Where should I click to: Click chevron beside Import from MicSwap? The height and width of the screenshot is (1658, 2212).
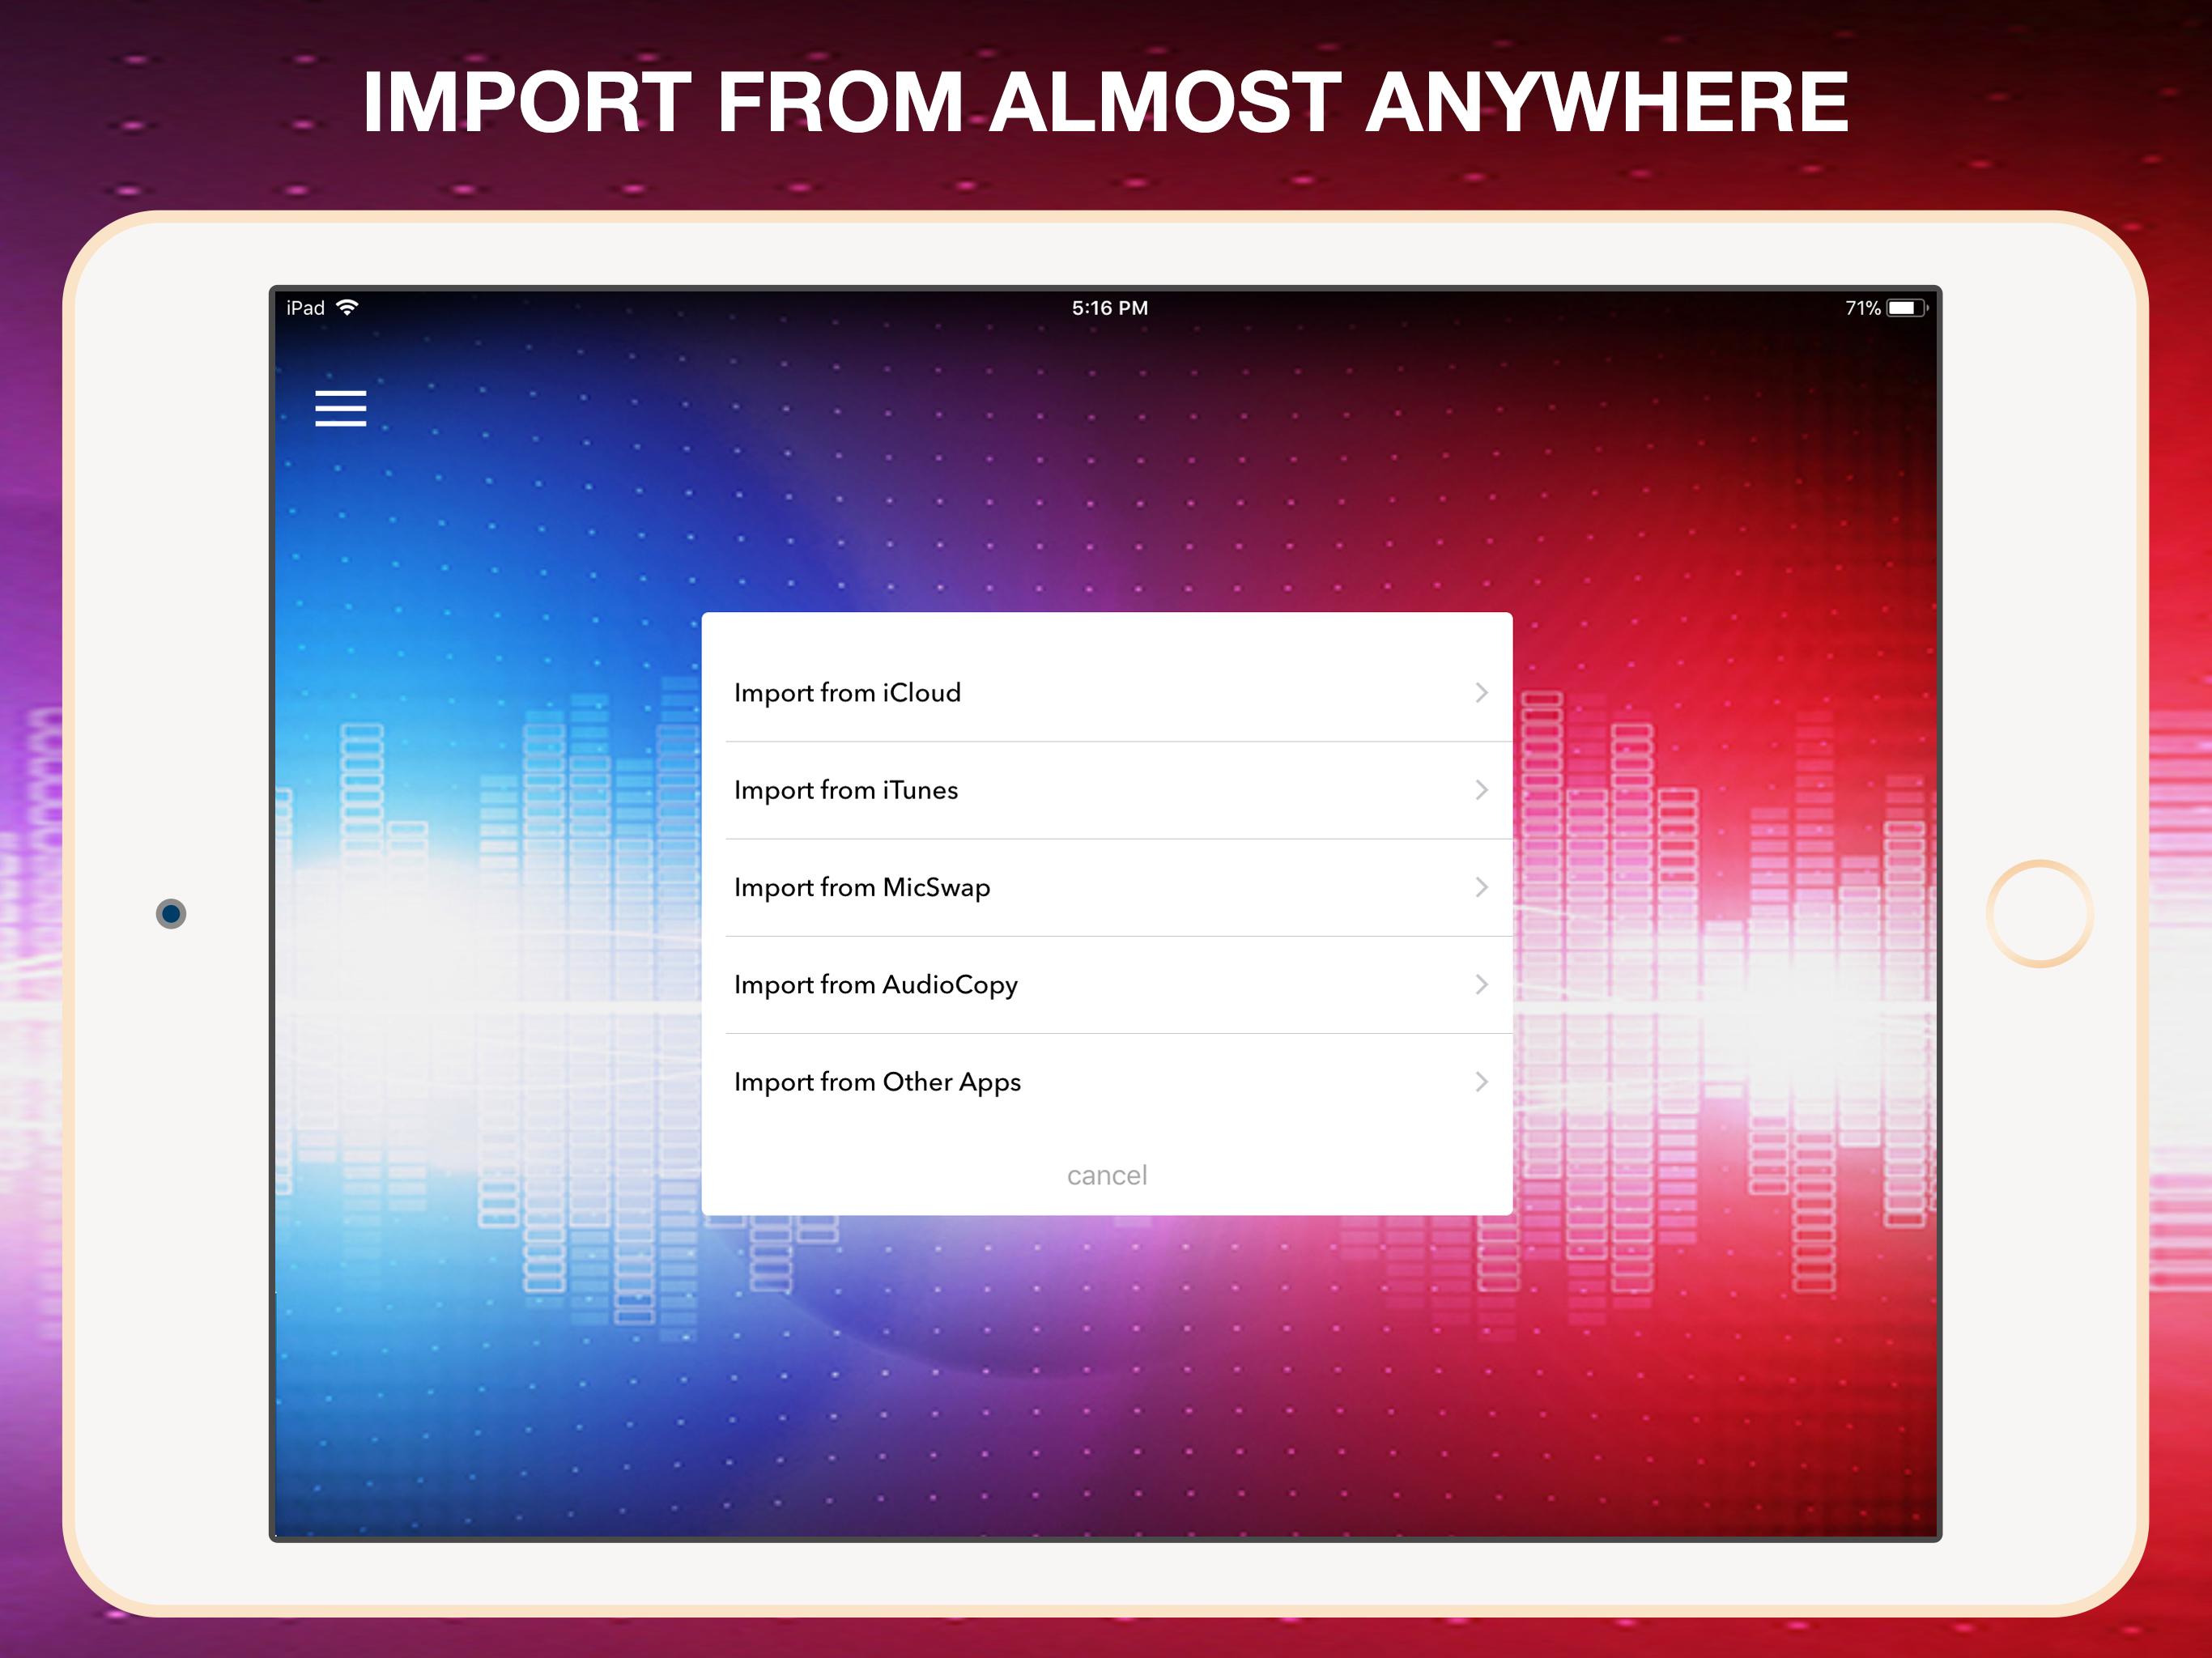[x=1481, y=887]
